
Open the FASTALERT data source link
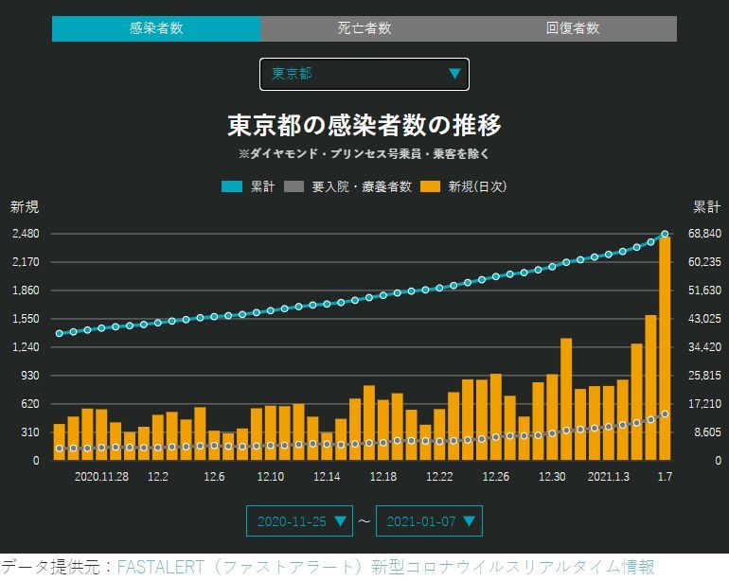click(x=386, y=568)
